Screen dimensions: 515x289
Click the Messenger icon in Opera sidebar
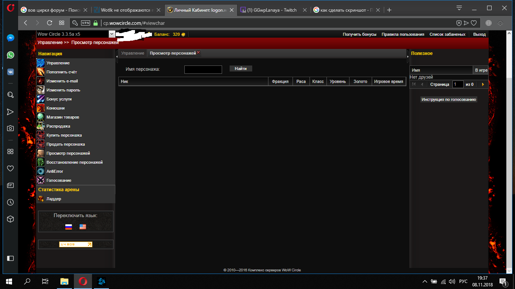pos(11,38)
